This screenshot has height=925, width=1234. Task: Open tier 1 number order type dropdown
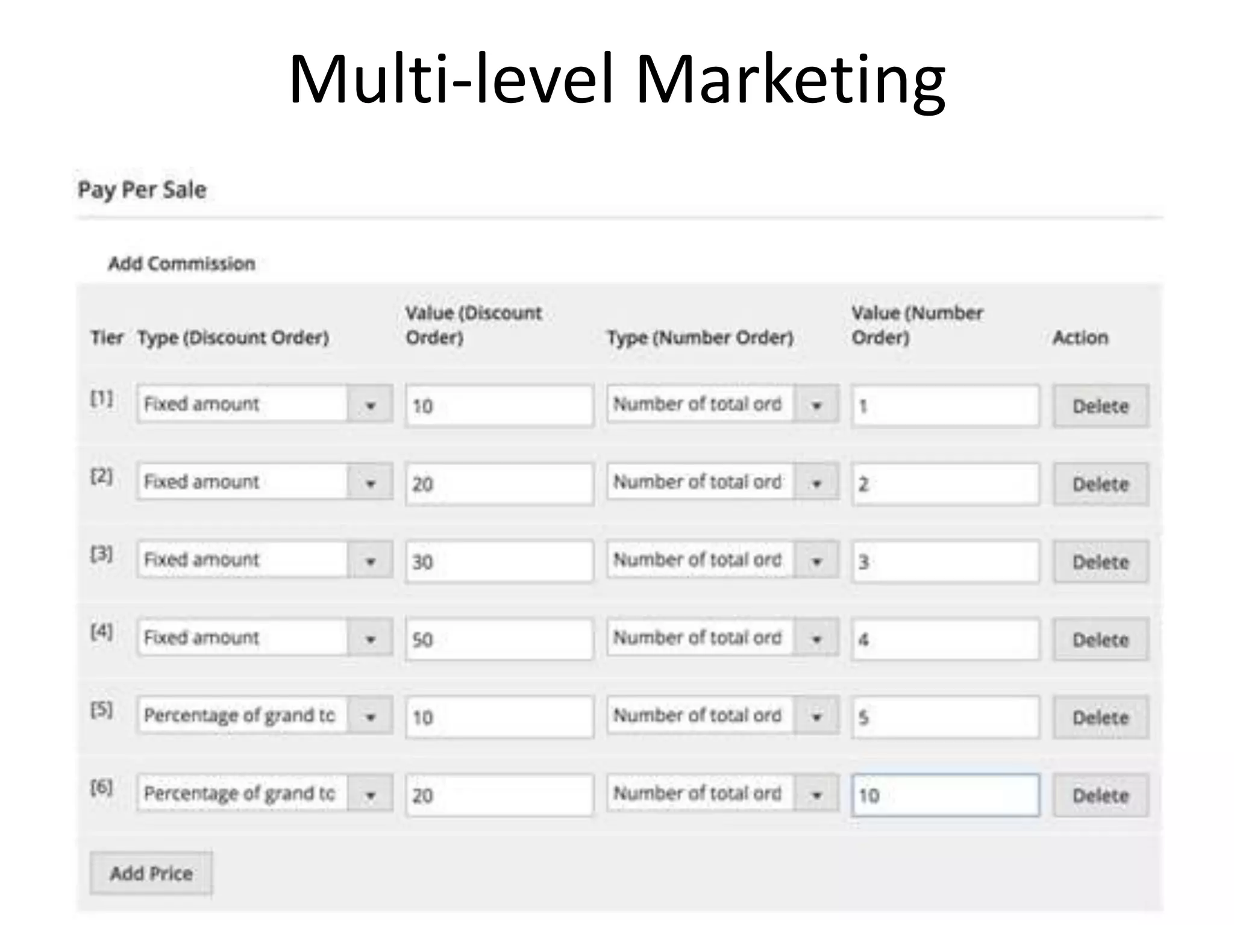coord(722,403)
